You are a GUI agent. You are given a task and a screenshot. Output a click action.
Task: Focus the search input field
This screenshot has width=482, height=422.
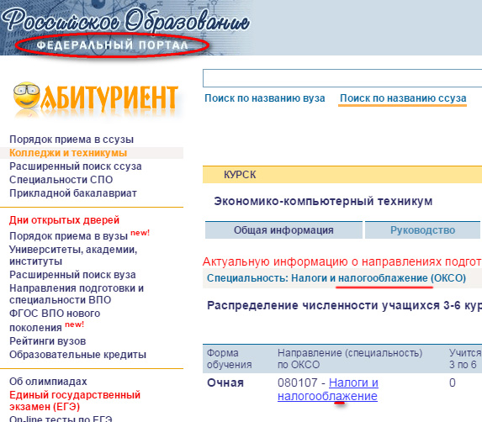pyautogui.click(x=342, y=78)
